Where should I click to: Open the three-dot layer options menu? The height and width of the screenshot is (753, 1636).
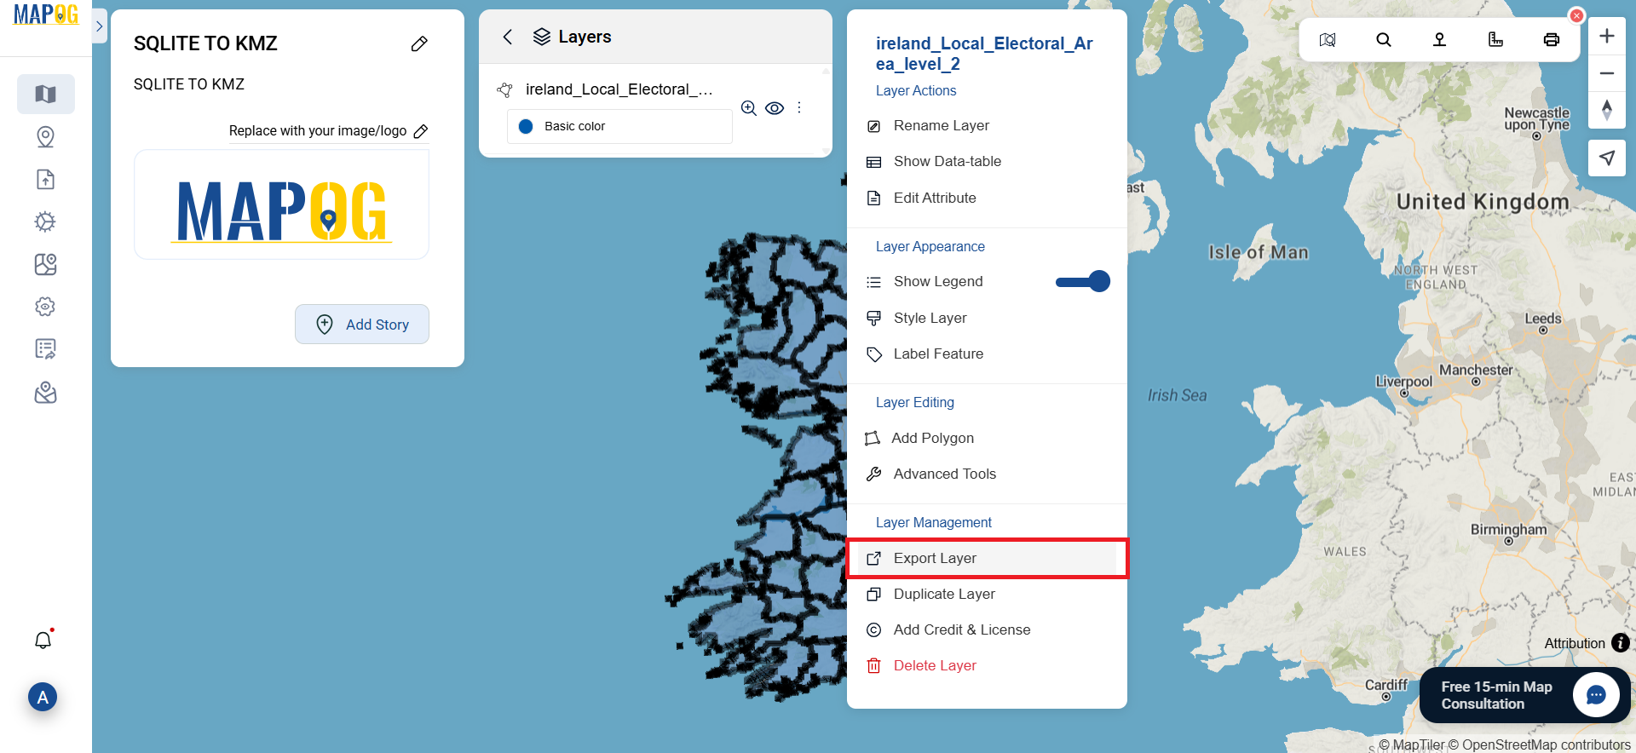point(799,108)
